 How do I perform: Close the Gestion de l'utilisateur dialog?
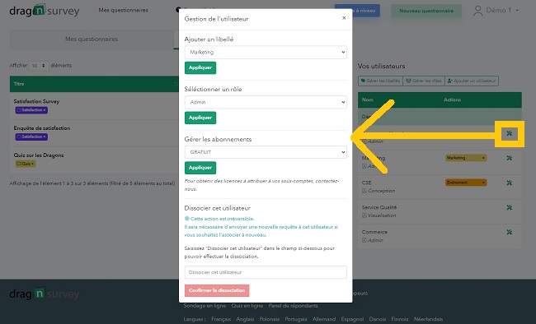[344, 18]
